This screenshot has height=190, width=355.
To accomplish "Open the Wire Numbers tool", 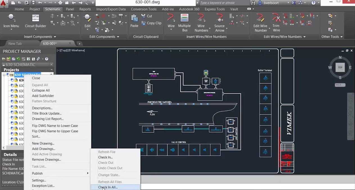I will coord(201,22).
